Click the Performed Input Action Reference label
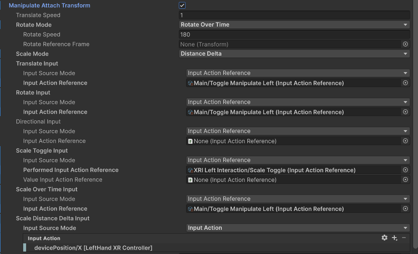Viewport: 418px width, 254px height. [71, 170]
